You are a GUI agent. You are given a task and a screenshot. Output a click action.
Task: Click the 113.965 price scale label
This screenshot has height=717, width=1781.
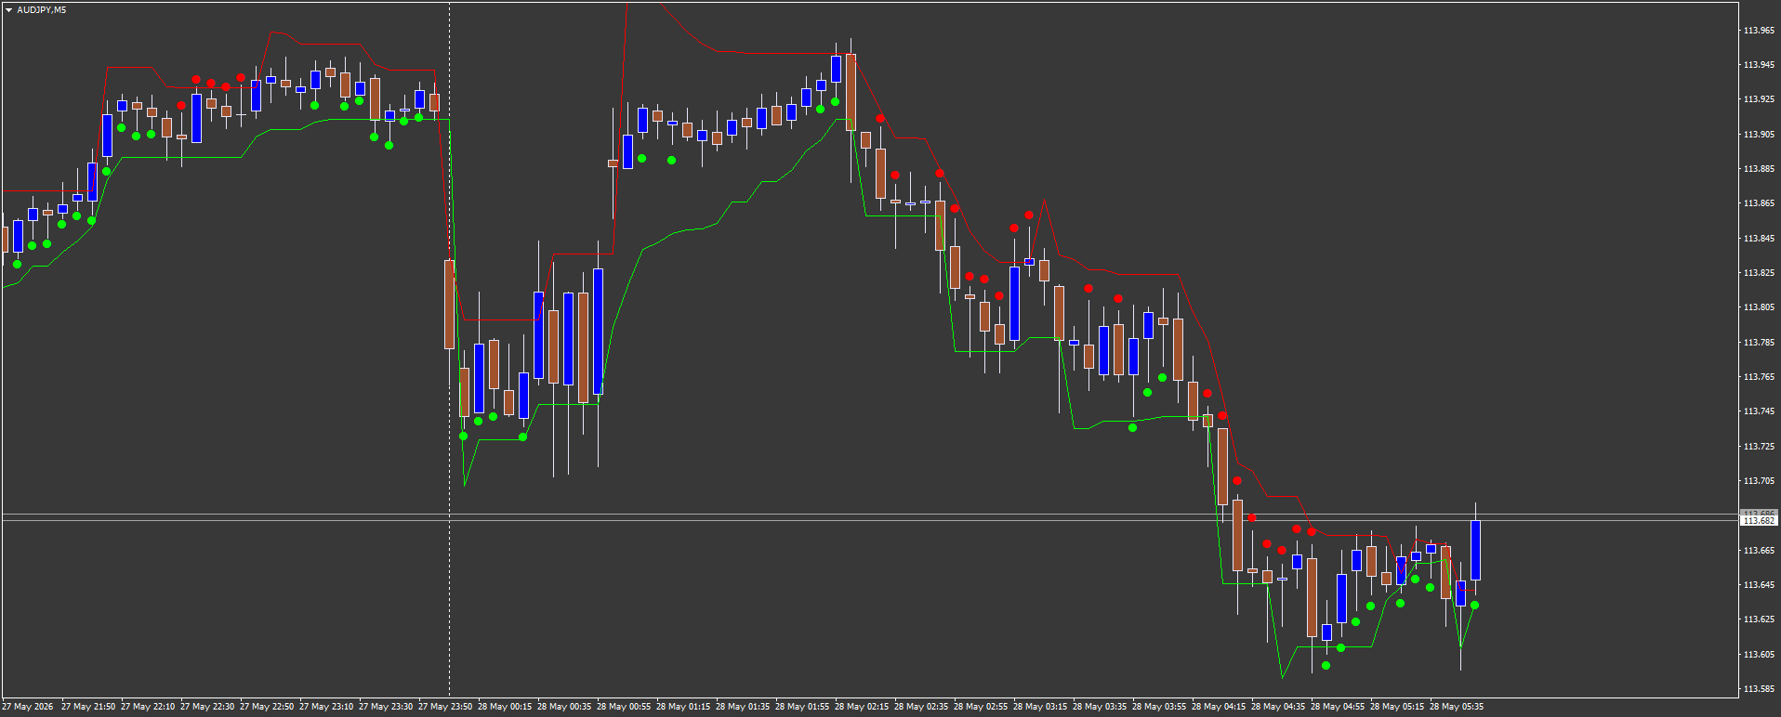(x=1759, y=31)
